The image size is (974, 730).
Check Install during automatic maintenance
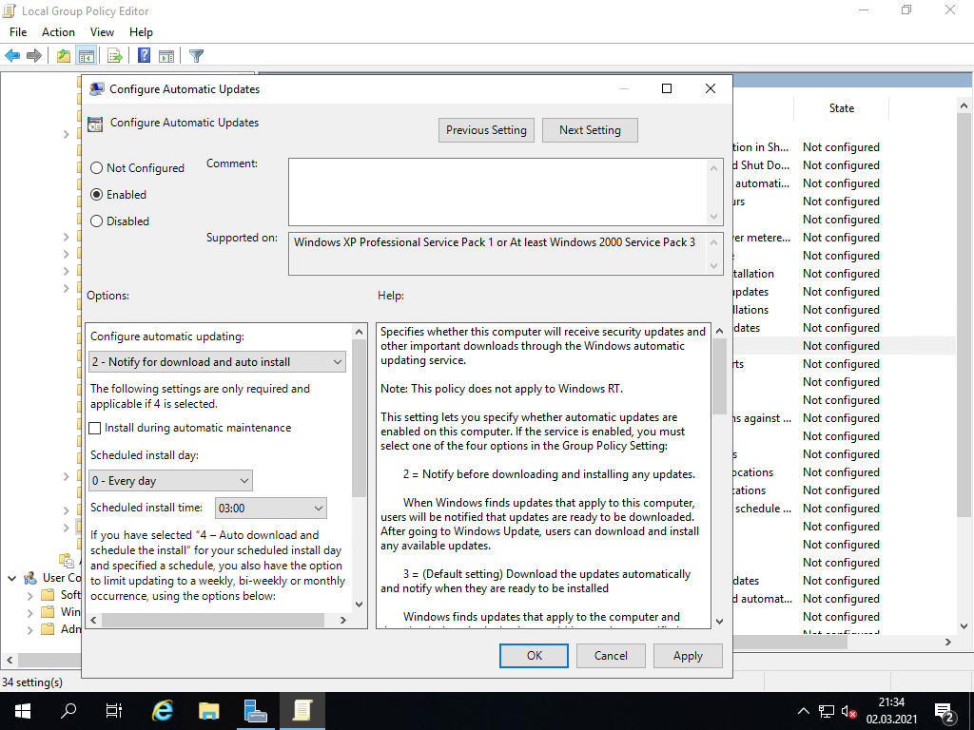click(x=95, y=429)
